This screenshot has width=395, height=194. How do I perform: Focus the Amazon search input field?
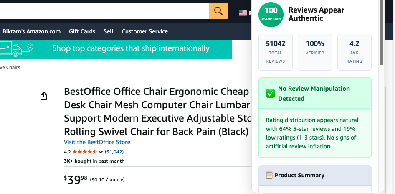point(104,11)
